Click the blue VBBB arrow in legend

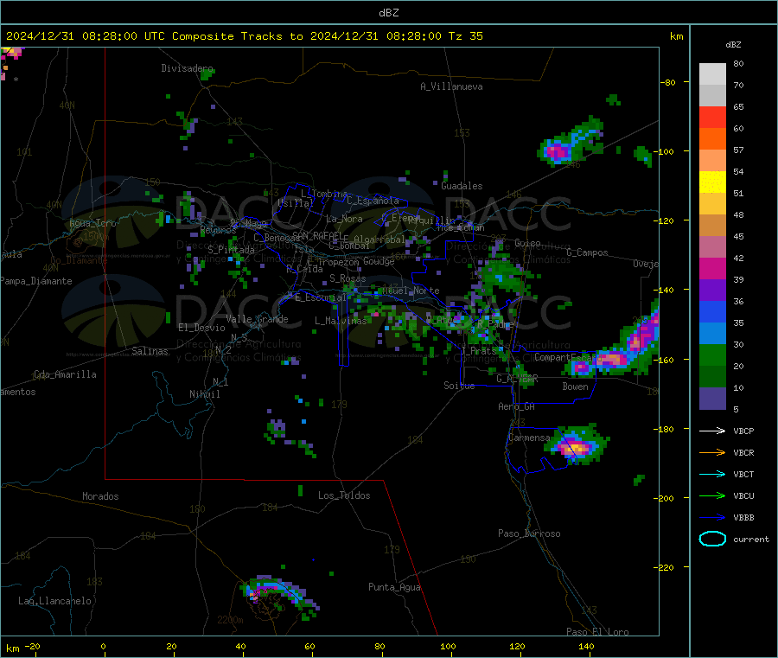[x=712, y=517]
